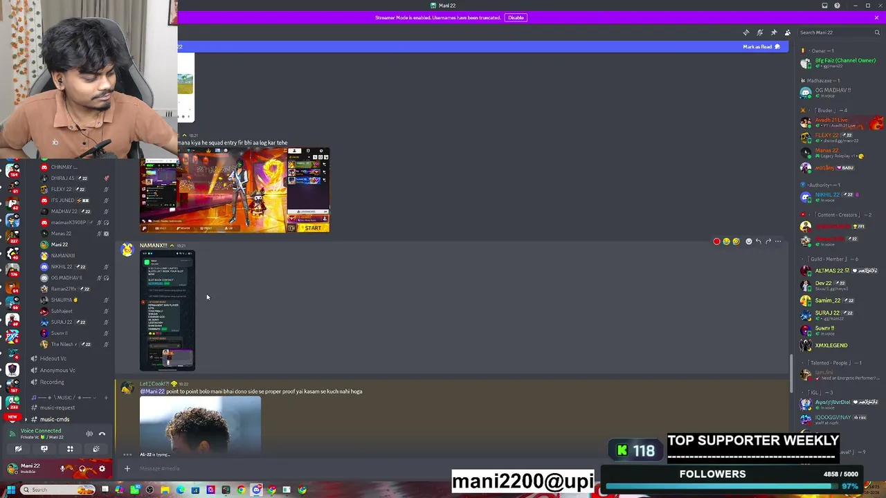The width and height of the screenshot is (886, 498).
Task: Open Bfg Faiz (Channel Owner) member profile
Action: [840, 63]
